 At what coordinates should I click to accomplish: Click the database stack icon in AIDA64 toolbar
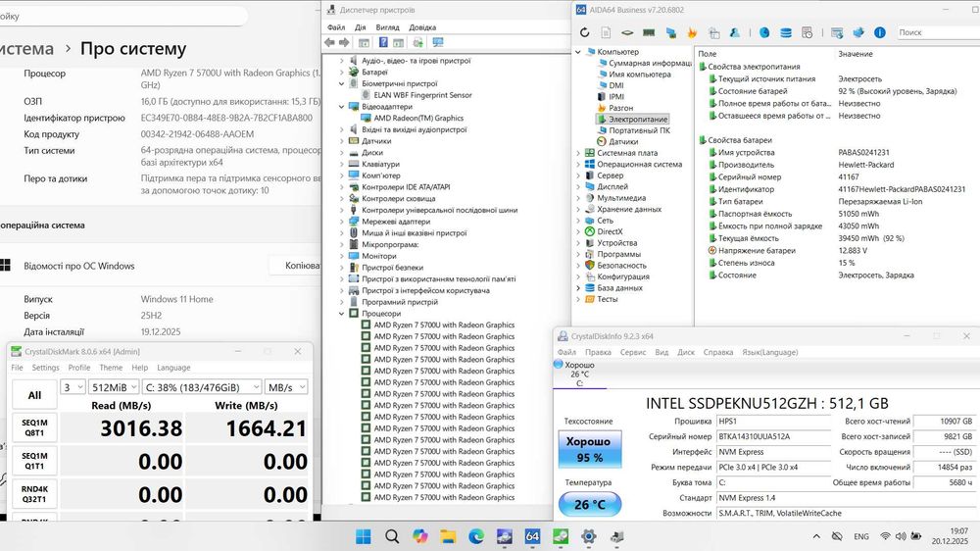[786, 32]
